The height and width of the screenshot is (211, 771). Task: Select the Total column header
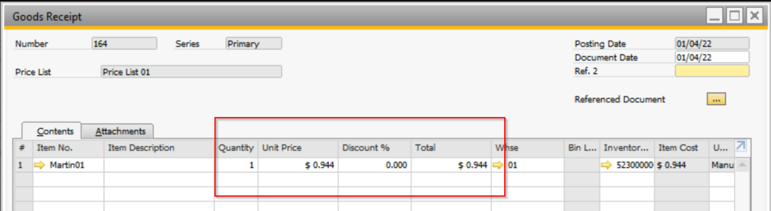click(x=451, y=148)
